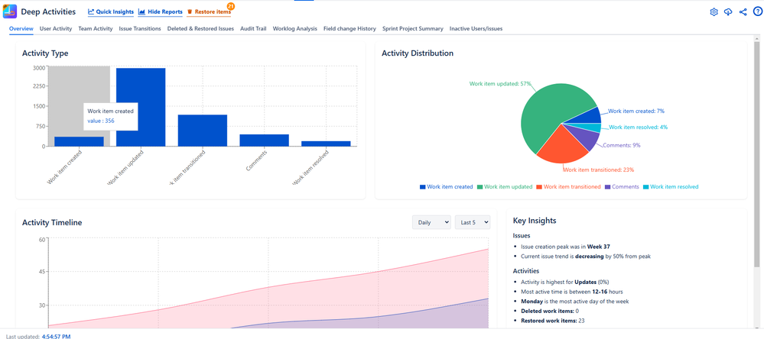Open the Daily interval dropdown
This screenshot has height=339, width=764.
431,222
